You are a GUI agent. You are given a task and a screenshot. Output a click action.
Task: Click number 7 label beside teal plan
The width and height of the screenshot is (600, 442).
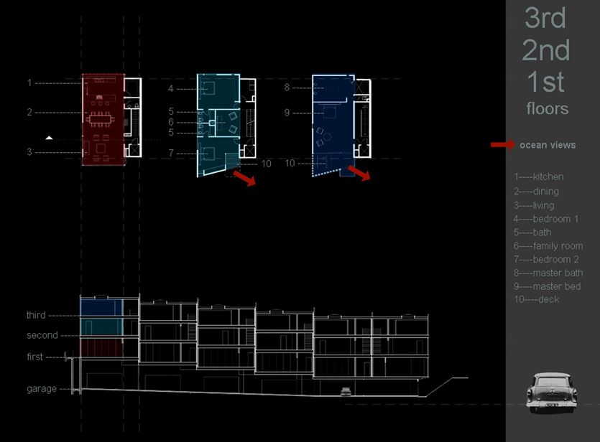pos(171,153)
